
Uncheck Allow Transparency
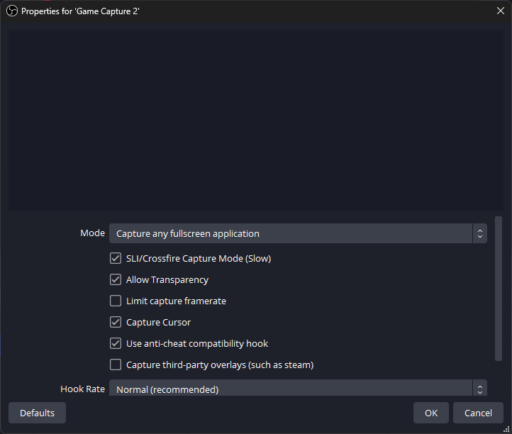[x=116, y=279]
